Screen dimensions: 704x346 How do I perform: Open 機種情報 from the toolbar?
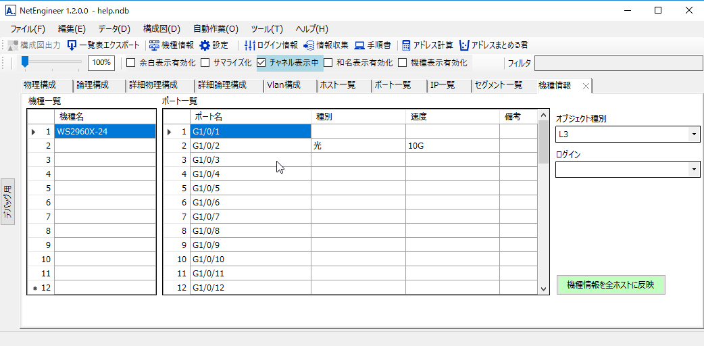[155, 45]
